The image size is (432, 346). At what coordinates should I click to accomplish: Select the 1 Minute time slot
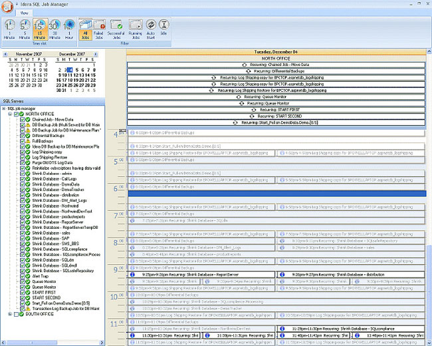coord(9,29)
